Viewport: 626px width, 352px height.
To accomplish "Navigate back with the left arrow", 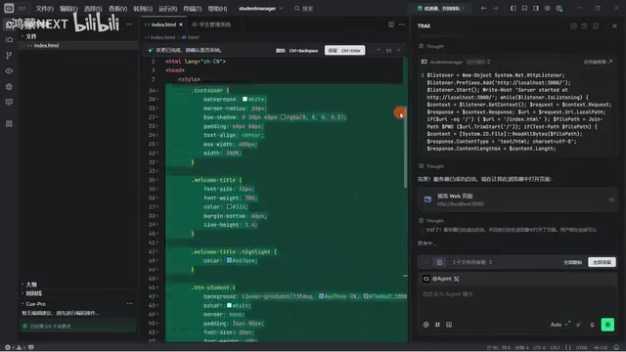I will point(483,8).
